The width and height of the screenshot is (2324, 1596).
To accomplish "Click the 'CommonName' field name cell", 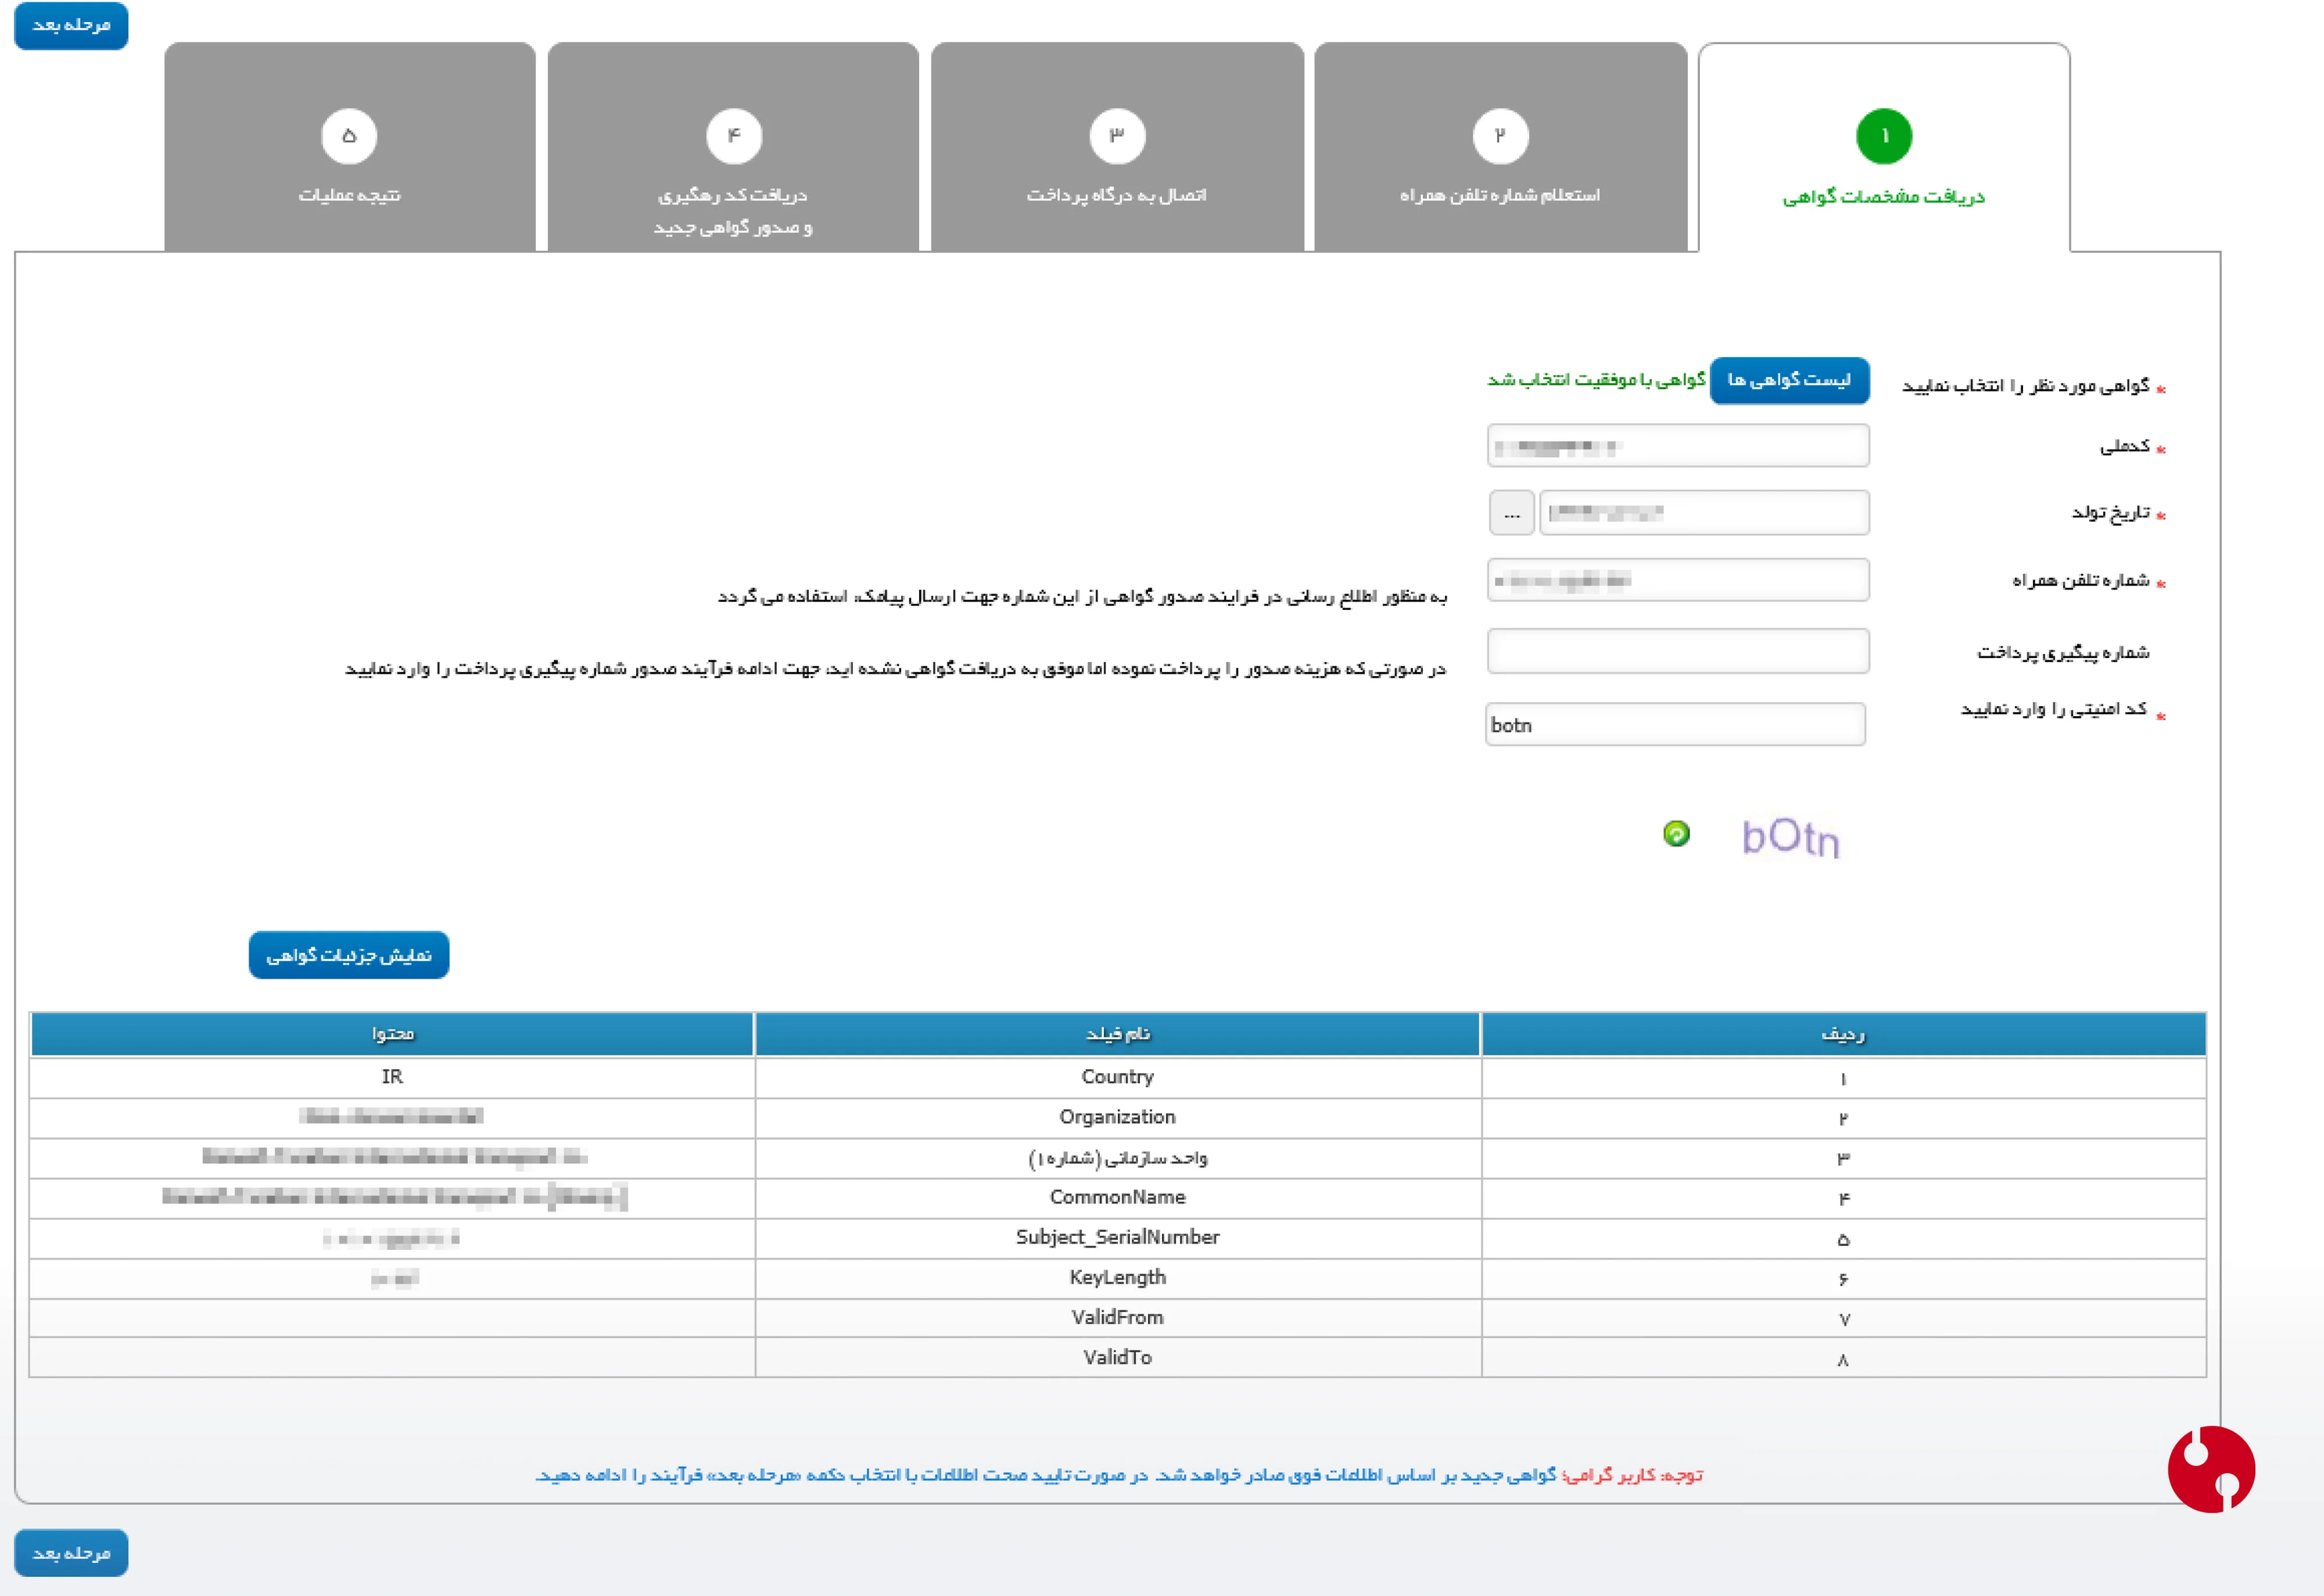I will (x=1117, y=1198).
